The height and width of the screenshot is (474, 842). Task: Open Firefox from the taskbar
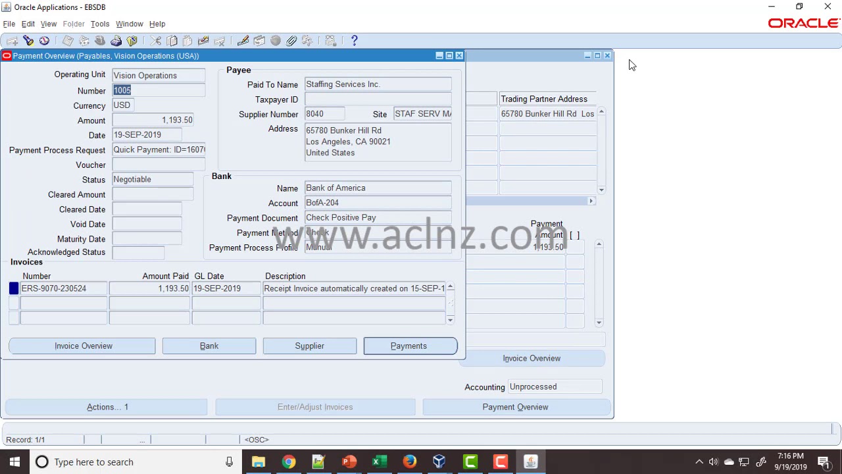(409, 462)
